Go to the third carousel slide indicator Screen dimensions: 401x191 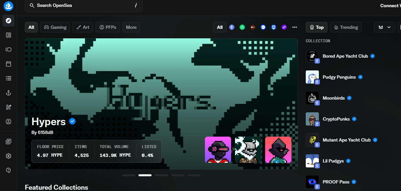pyautogui.click(x=161, y=175)
